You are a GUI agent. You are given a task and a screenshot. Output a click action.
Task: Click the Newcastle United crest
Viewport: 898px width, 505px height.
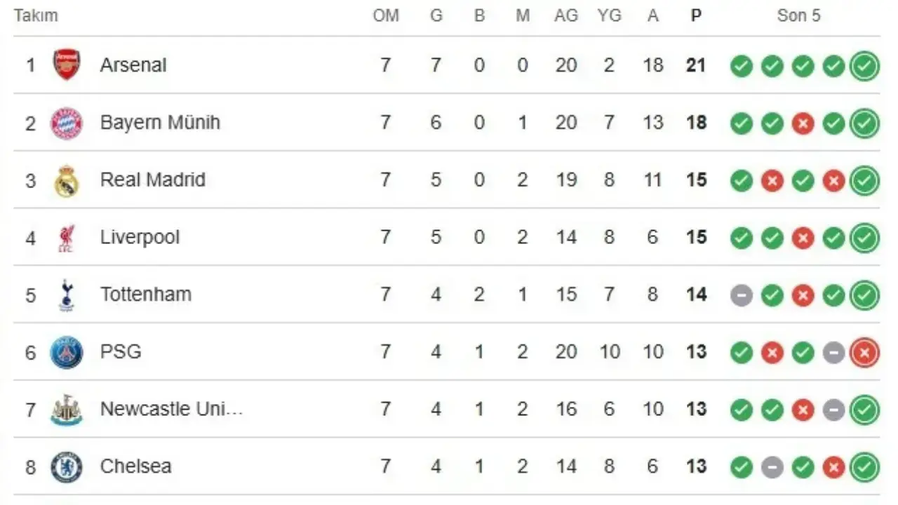(x=67, y=410)
